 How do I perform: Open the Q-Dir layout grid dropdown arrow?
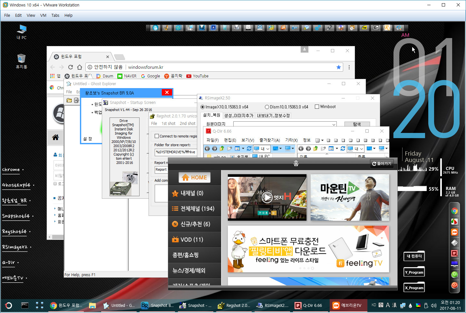tap(322, 140)
